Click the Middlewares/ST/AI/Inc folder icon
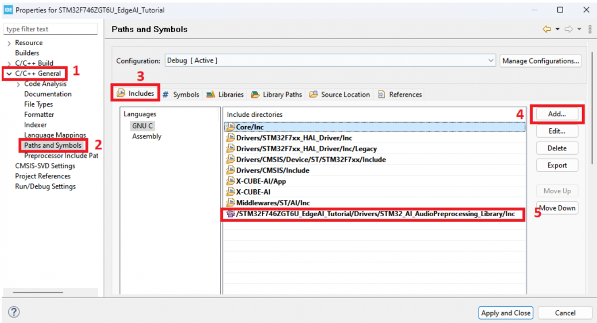 click(230, 203)
